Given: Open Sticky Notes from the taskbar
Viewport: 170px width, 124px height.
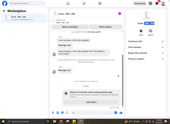Looking at the screenshot, I should pyautogui.click(x=74, y=121).
